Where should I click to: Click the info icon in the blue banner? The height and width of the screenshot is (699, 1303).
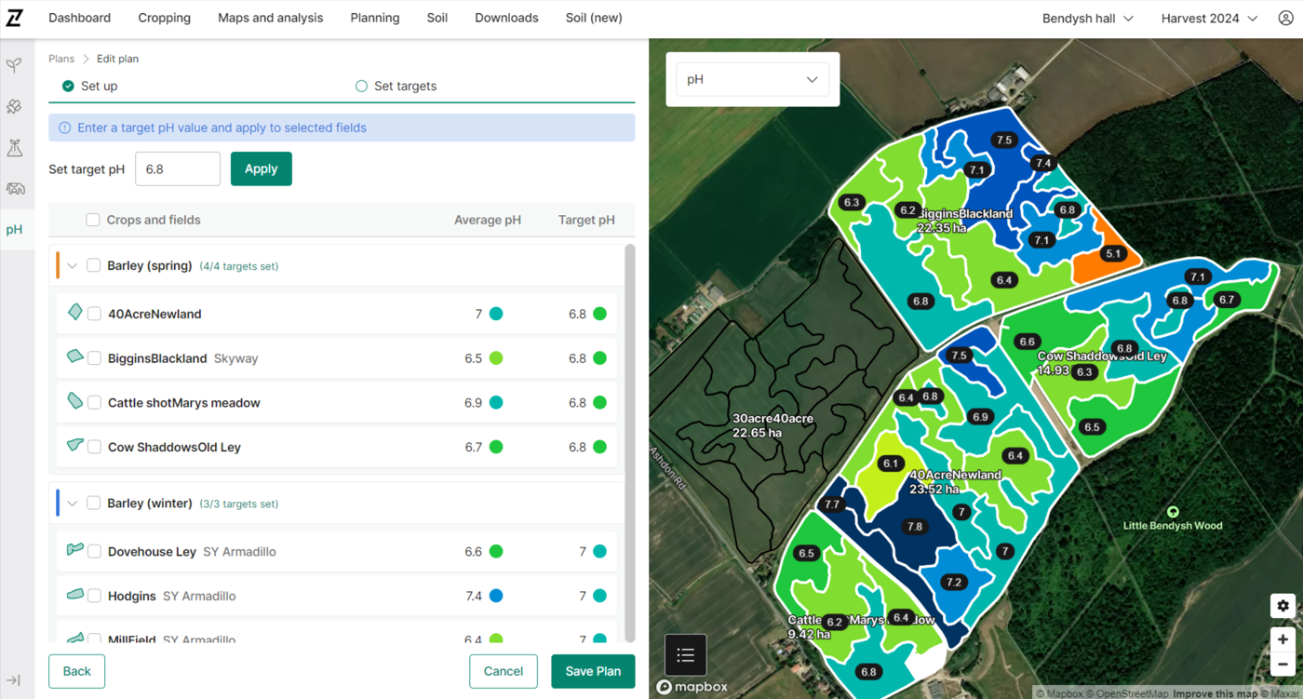coord(64,128)
